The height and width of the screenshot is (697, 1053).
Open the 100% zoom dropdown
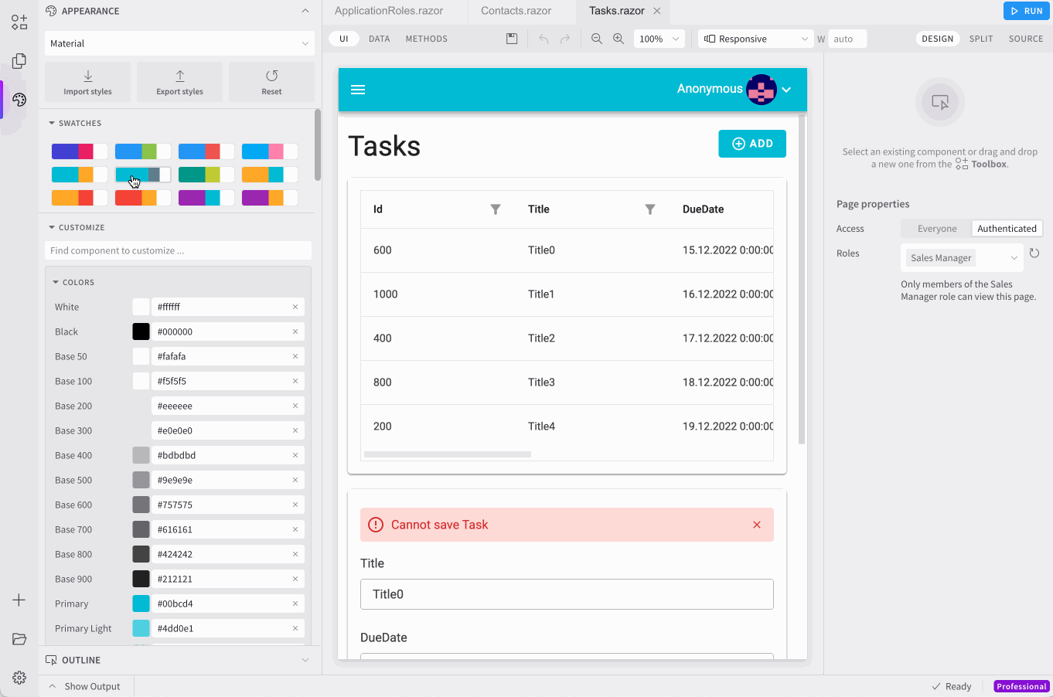click(659, 39)
